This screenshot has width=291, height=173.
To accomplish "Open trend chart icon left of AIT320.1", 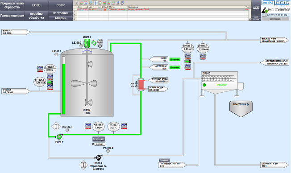I will [87, 126].
